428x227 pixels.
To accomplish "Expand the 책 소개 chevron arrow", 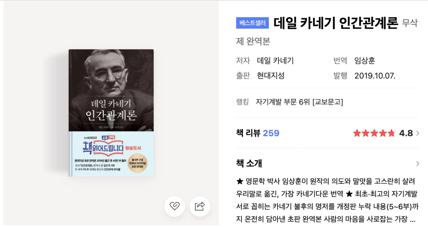I will point(418,164).
